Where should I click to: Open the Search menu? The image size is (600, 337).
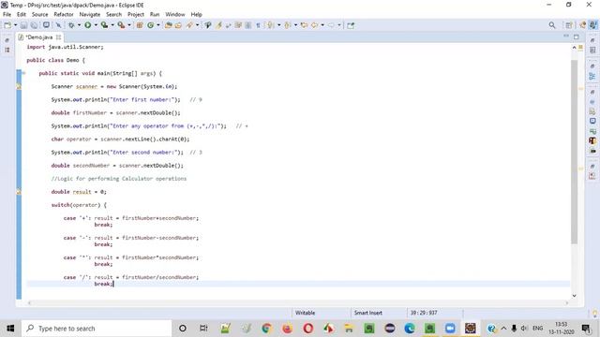tap(113, 14)
